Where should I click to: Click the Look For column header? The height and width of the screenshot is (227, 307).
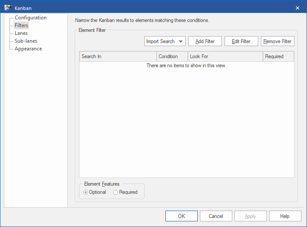pos(225,56)
